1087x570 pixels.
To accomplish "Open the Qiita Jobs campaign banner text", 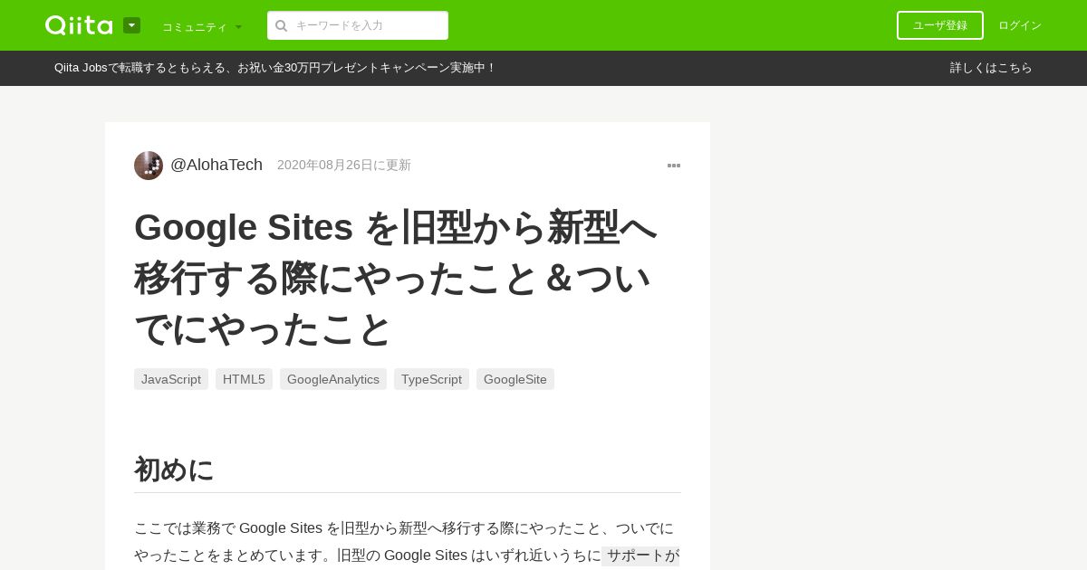I will [275, 68].
